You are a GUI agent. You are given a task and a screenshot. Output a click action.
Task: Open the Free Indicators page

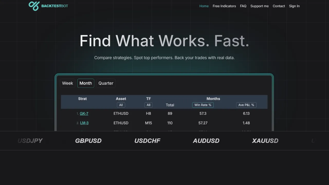[x=224, y=6]
